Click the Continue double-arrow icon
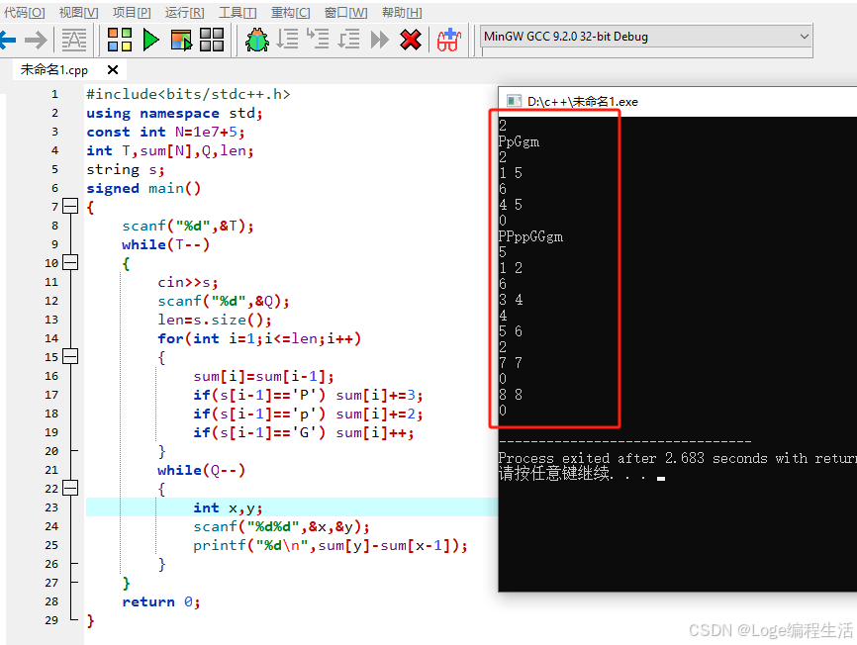857x645 pixels. [379, 40]
